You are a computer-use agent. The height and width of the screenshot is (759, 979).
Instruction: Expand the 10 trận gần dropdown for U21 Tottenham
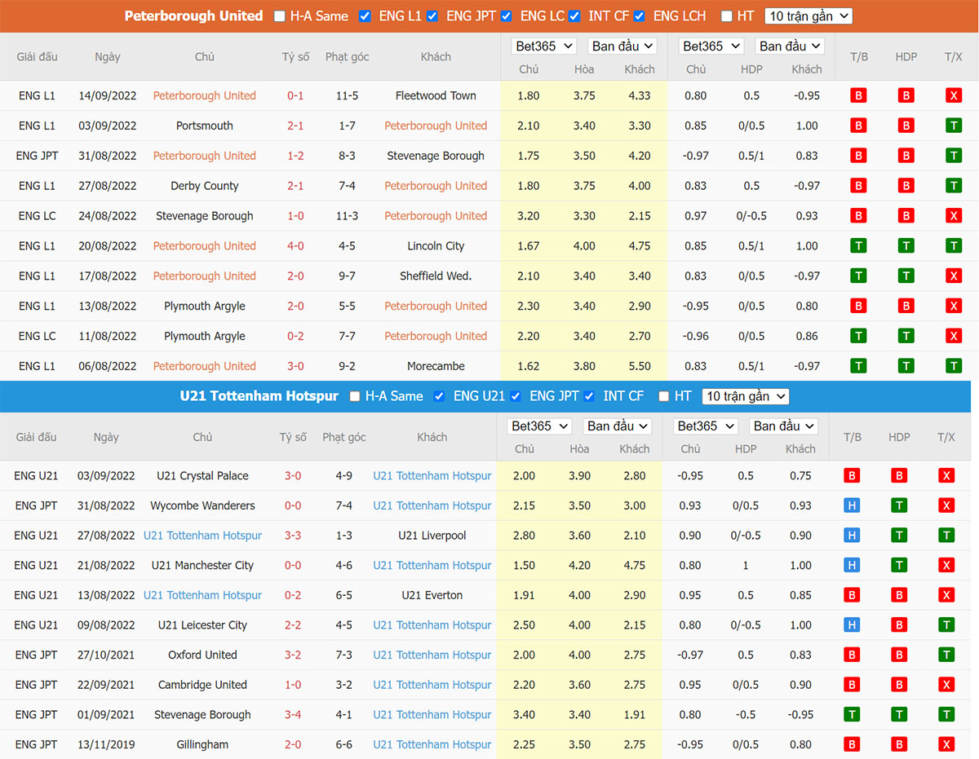click(745, 396)
